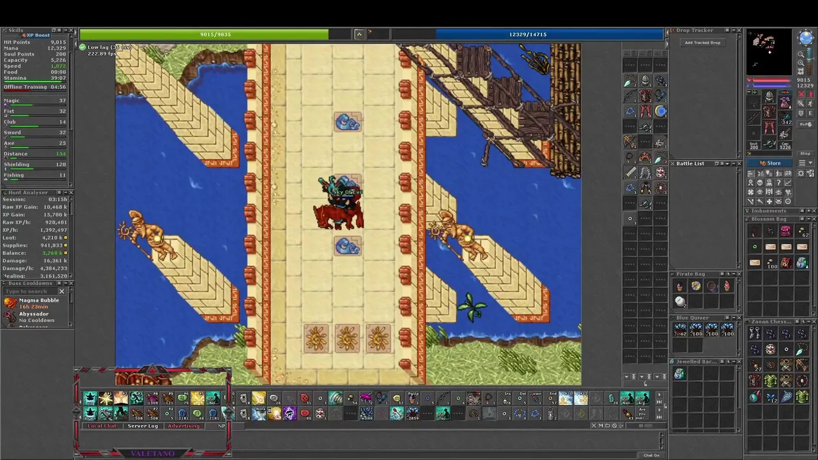Click the minimap compass rose
This screenshot has width=818, height=460.
[805, 38]
